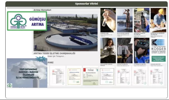Viewport: 169px width, 100px height.
Task: Click the 'Arıtma Hizmetleri' heading
Action: tap(42, 10)
